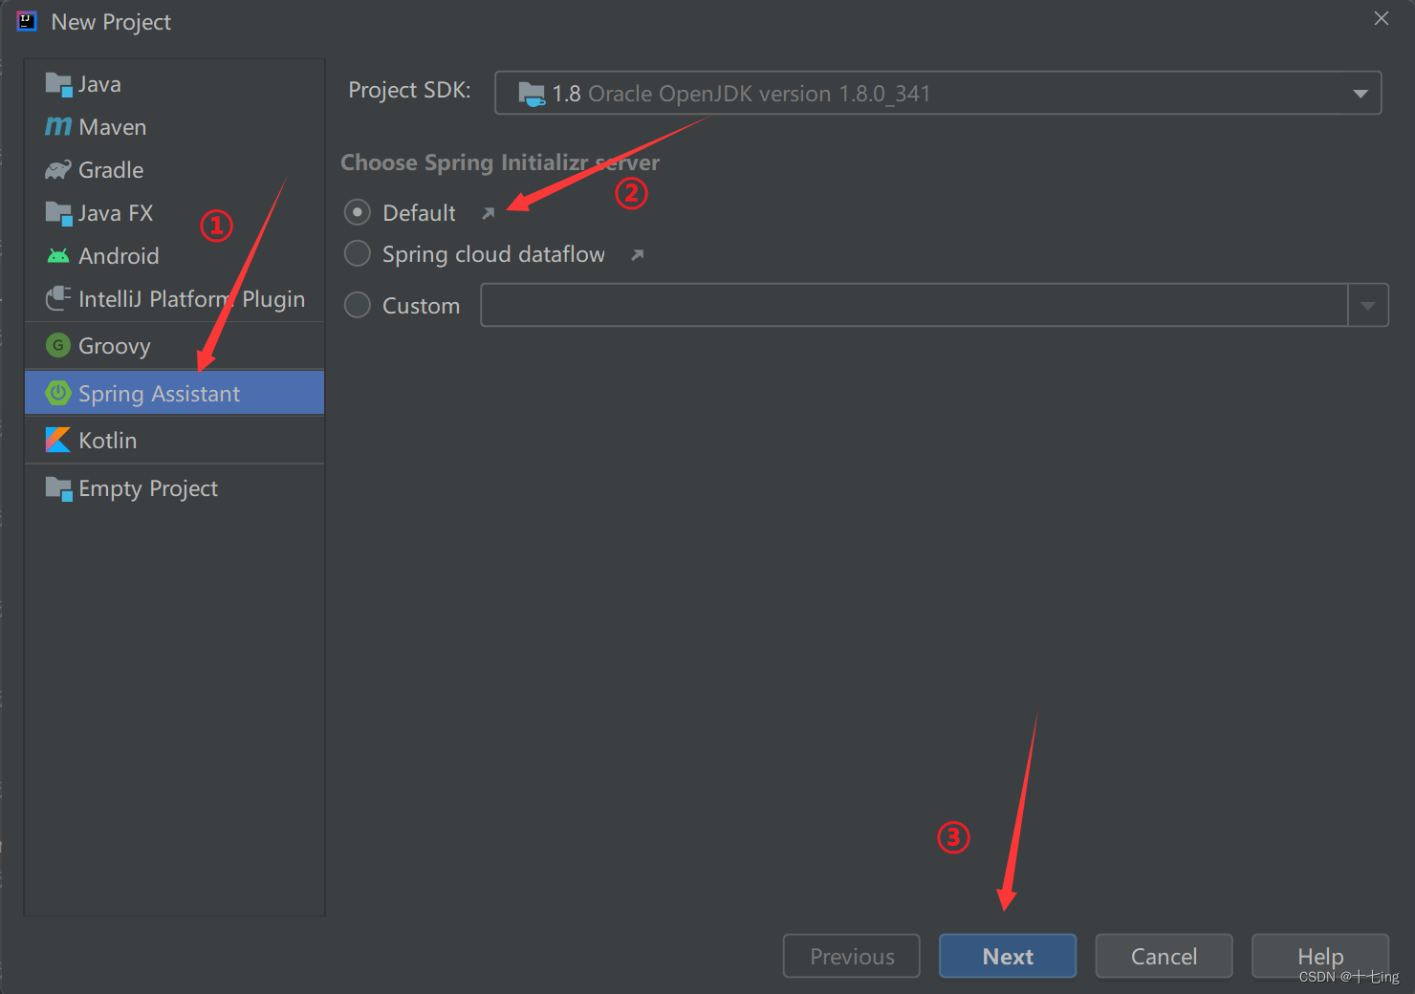Click the Maven 'm' icon
The height and width of the screenshot is (994, 1415).
[x=58, y=127]
